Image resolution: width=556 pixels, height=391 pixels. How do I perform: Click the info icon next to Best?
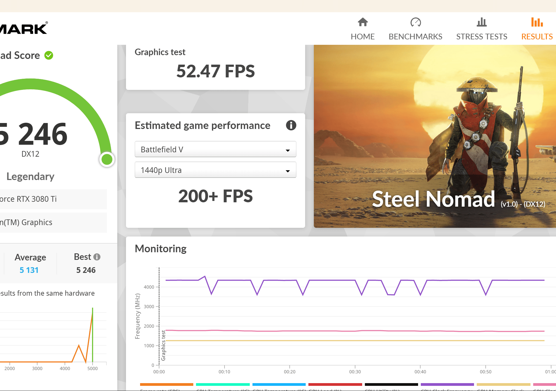click(x=97, y=257)
